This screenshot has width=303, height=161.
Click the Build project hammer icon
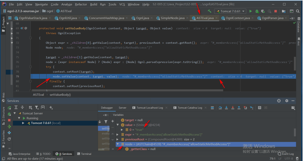(209, 11)
